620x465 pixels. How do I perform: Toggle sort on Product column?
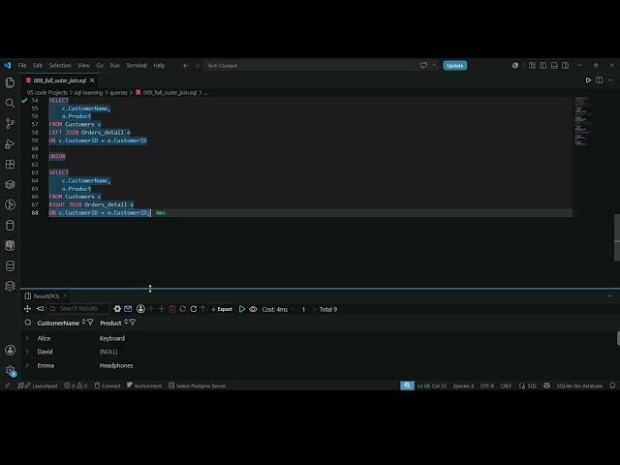pos(126,323)
